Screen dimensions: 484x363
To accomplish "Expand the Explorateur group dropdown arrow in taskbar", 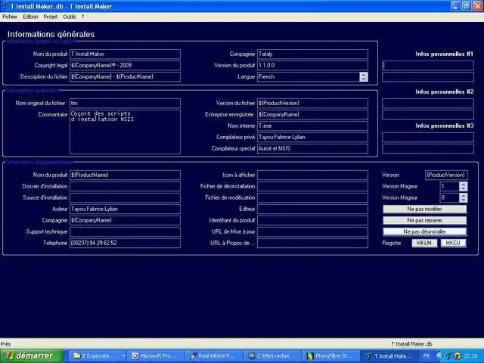I will coord(123,356).
